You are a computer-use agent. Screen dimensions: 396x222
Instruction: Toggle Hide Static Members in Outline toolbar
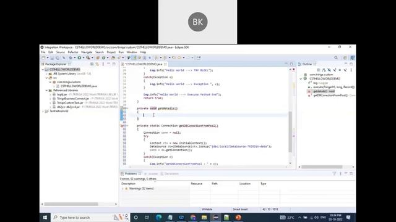pyautogui.click(x=335, y=70)
